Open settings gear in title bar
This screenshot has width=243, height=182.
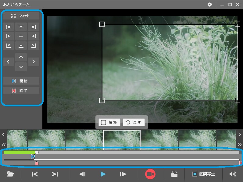click(x=210, y=5)
